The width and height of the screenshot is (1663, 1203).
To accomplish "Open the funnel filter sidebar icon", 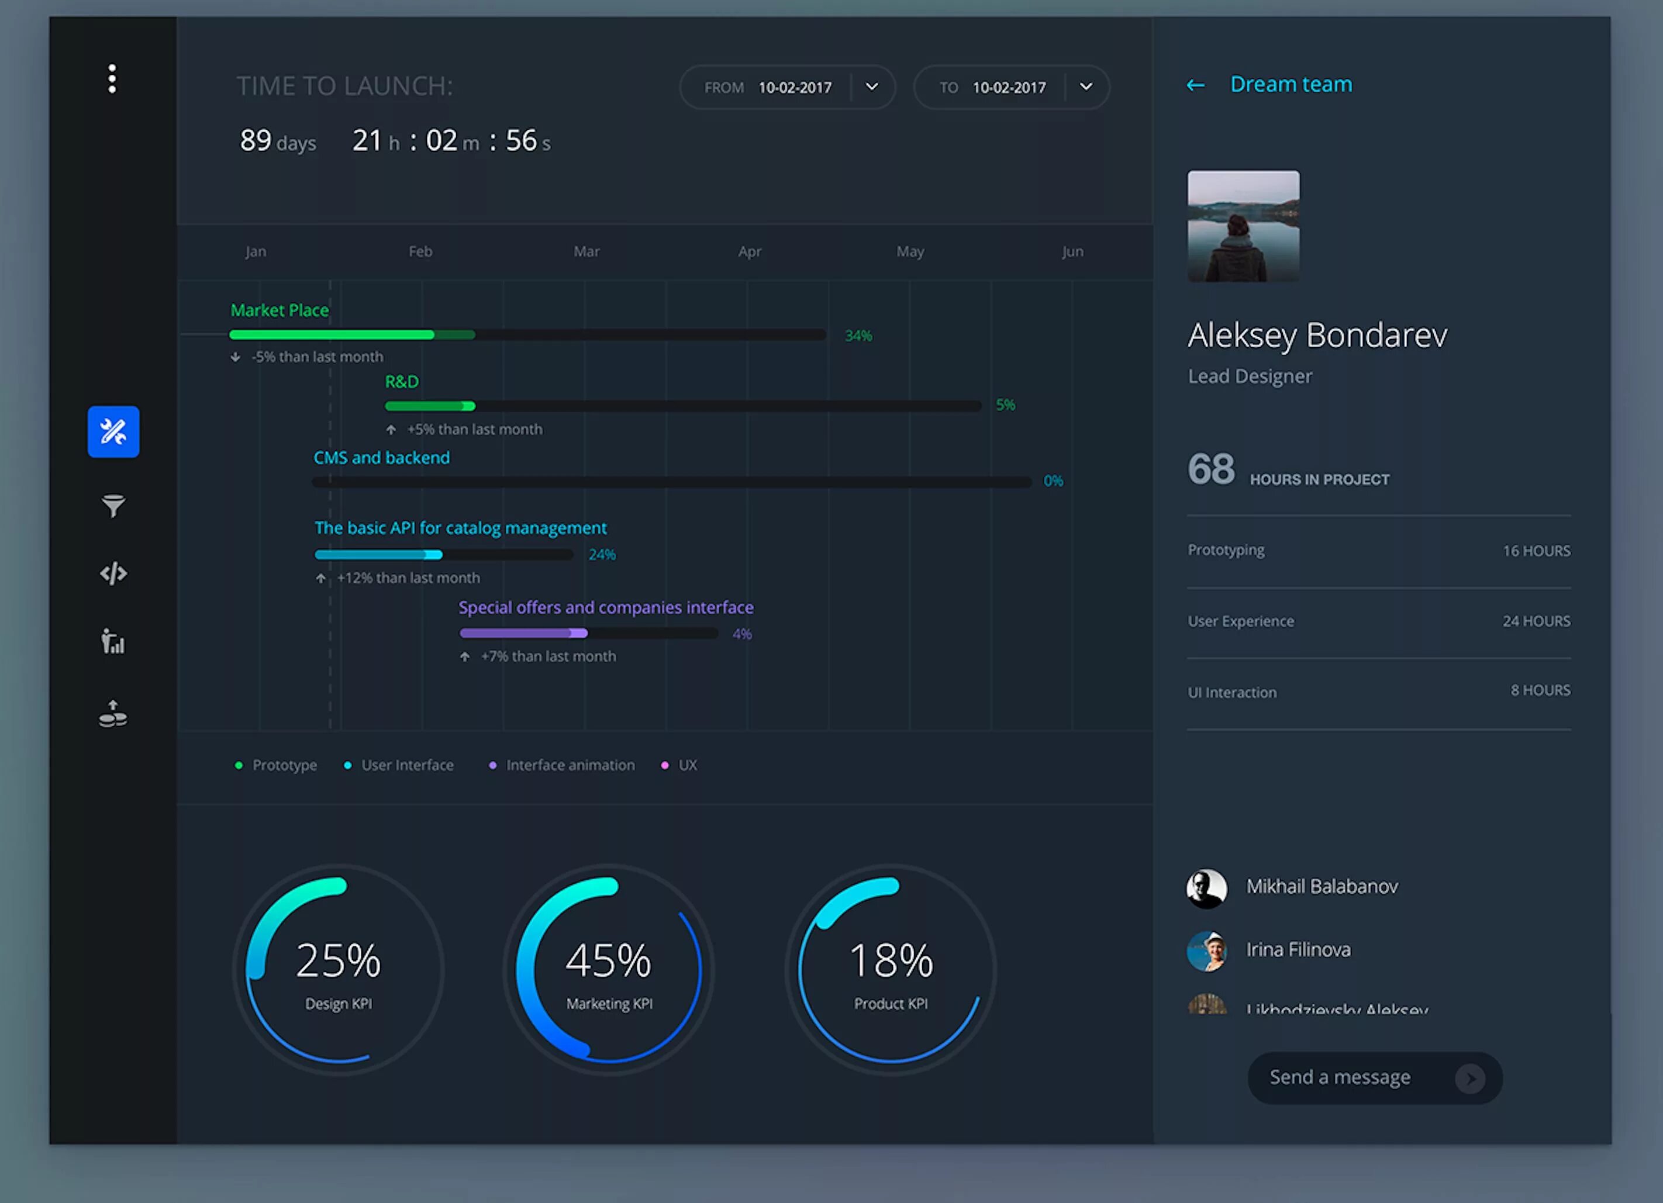I will click(113, 505).
